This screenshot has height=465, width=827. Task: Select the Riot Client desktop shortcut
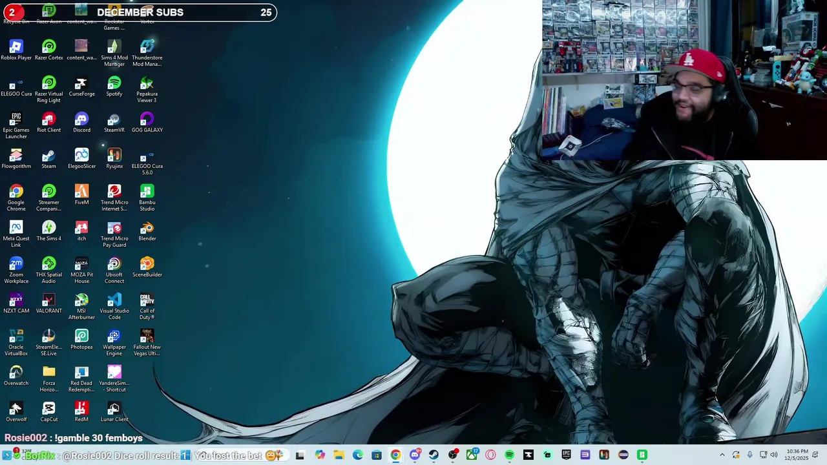click(49, 123)
